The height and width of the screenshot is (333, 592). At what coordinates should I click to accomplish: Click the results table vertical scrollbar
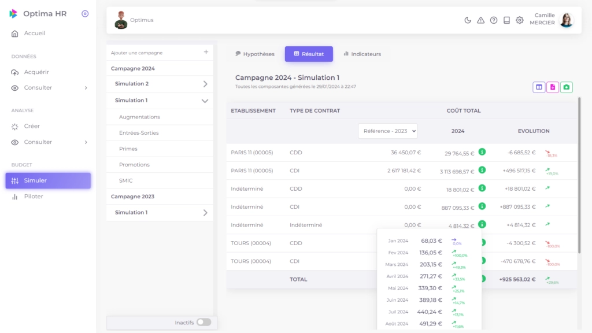click(579, 173)
